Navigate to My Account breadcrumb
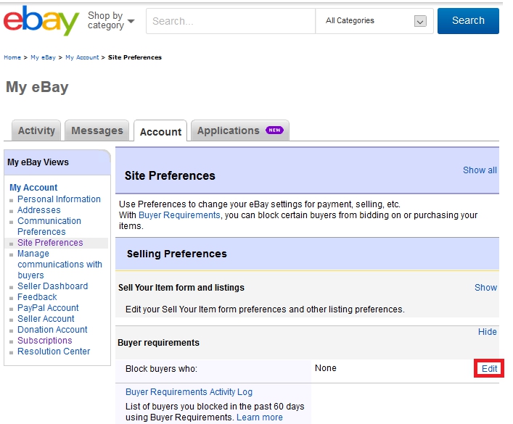 coord(82,57)
